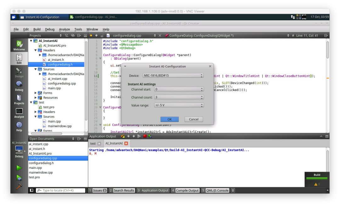
Task: Click the Projects tree horizontal scrollbar
Action: point(47,134)
